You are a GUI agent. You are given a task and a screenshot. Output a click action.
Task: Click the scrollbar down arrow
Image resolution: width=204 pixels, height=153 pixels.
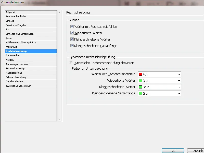[59, 119]
